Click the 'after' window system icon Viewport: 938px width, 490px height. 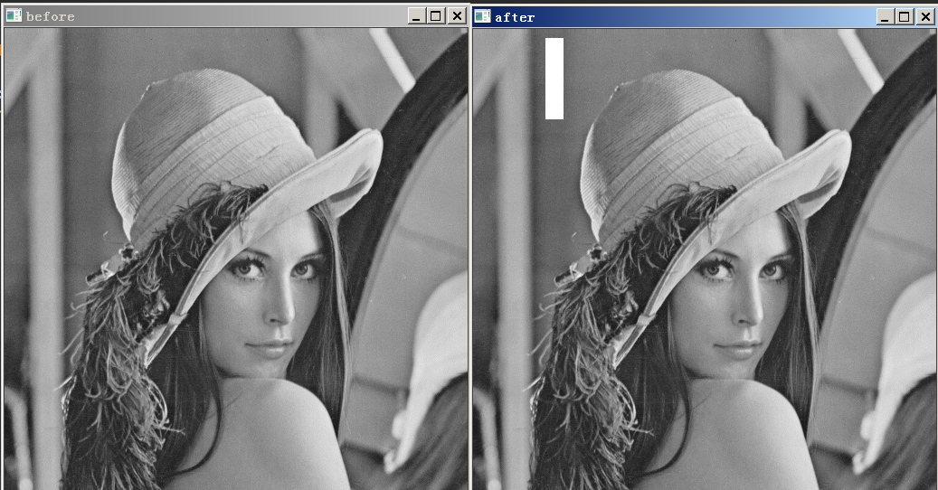(482, 17)
